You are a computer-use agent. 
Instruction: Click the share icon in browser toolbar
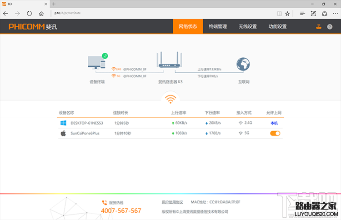(325, 14)
